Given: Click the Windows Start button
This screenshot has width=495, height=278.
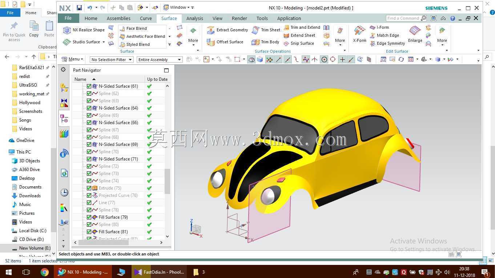Looking at the screenshot, I should 8,272.
